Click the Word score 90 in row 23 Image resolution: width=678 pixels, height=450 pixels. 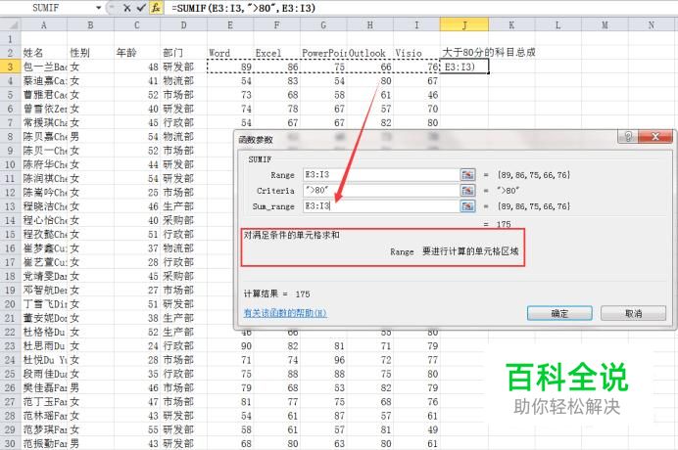(x=230, y=346)
